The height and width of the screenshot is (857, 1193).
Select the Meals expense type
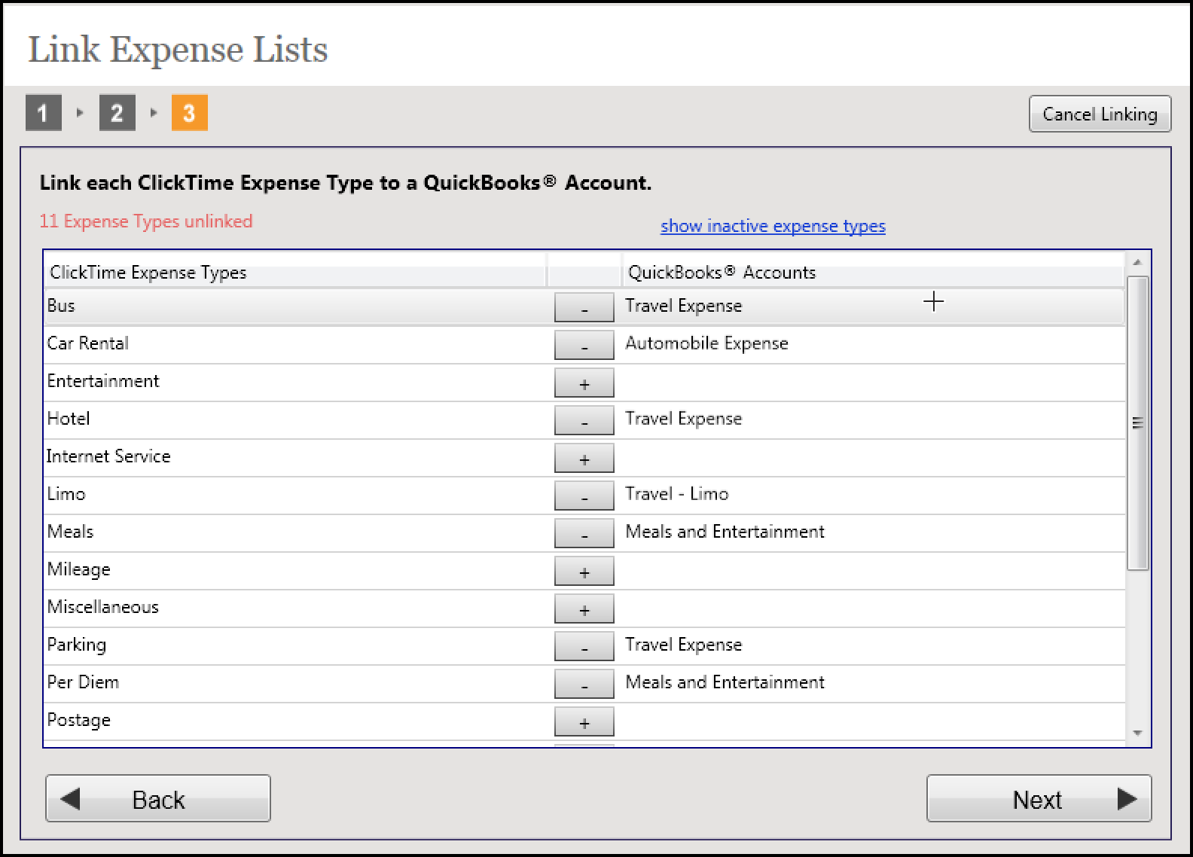click(x=584, y=532)
